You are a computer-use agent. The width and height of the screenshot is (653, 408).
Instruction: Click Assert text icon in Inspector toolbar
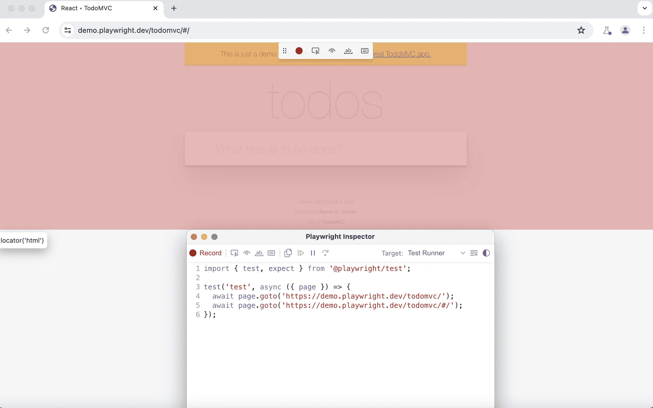(259, 253)
